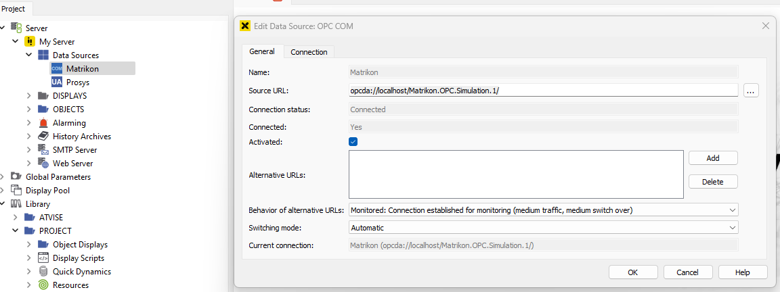Click the Quick Dynamics icon
The image size is (780, 292).
tap(43, 271)
